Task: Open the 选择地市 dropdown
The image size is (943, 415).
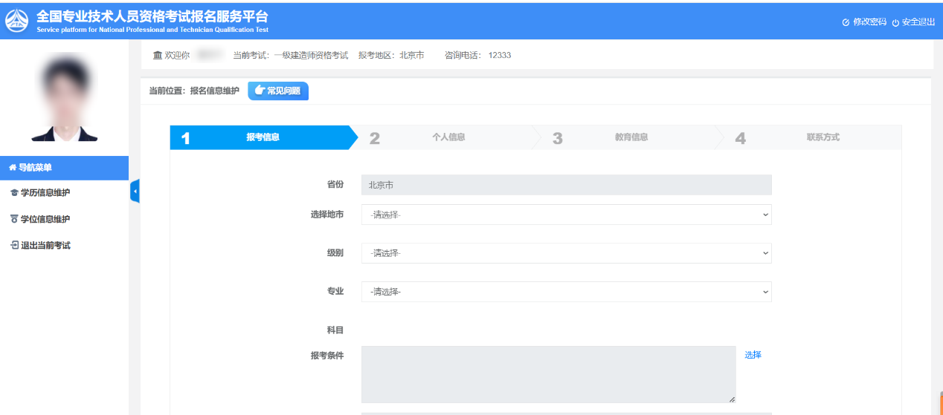Action: pyautogui.click(x=566, y=215)
